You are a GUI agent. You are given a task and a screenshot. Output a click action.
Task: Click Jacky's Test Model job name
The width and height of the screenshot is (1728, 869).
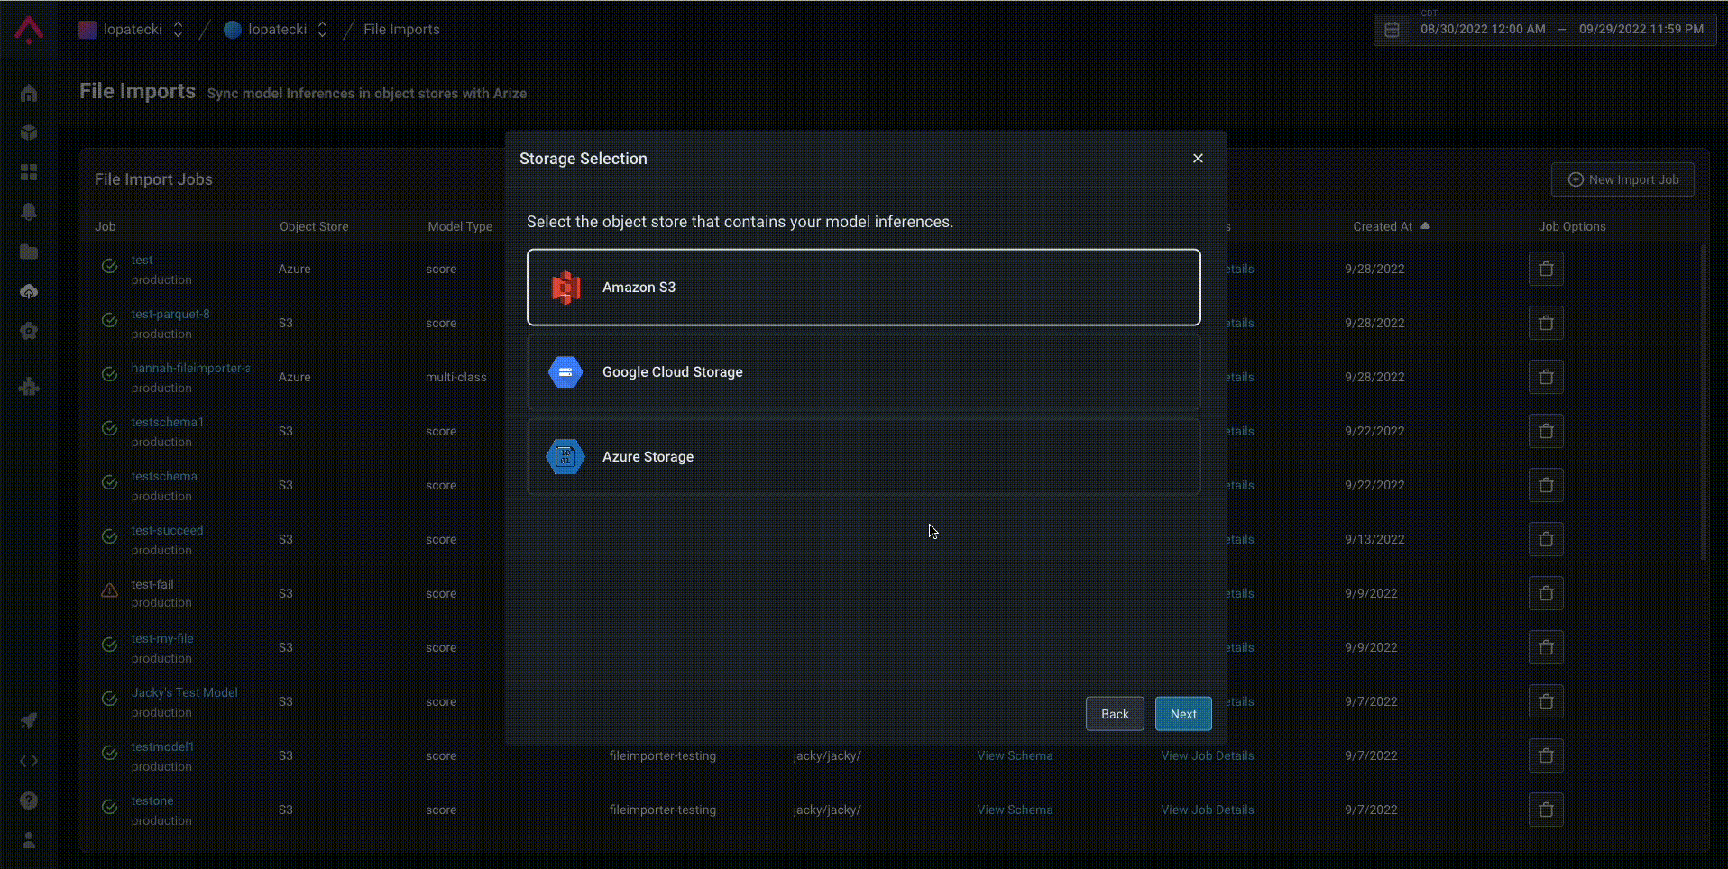184,692
